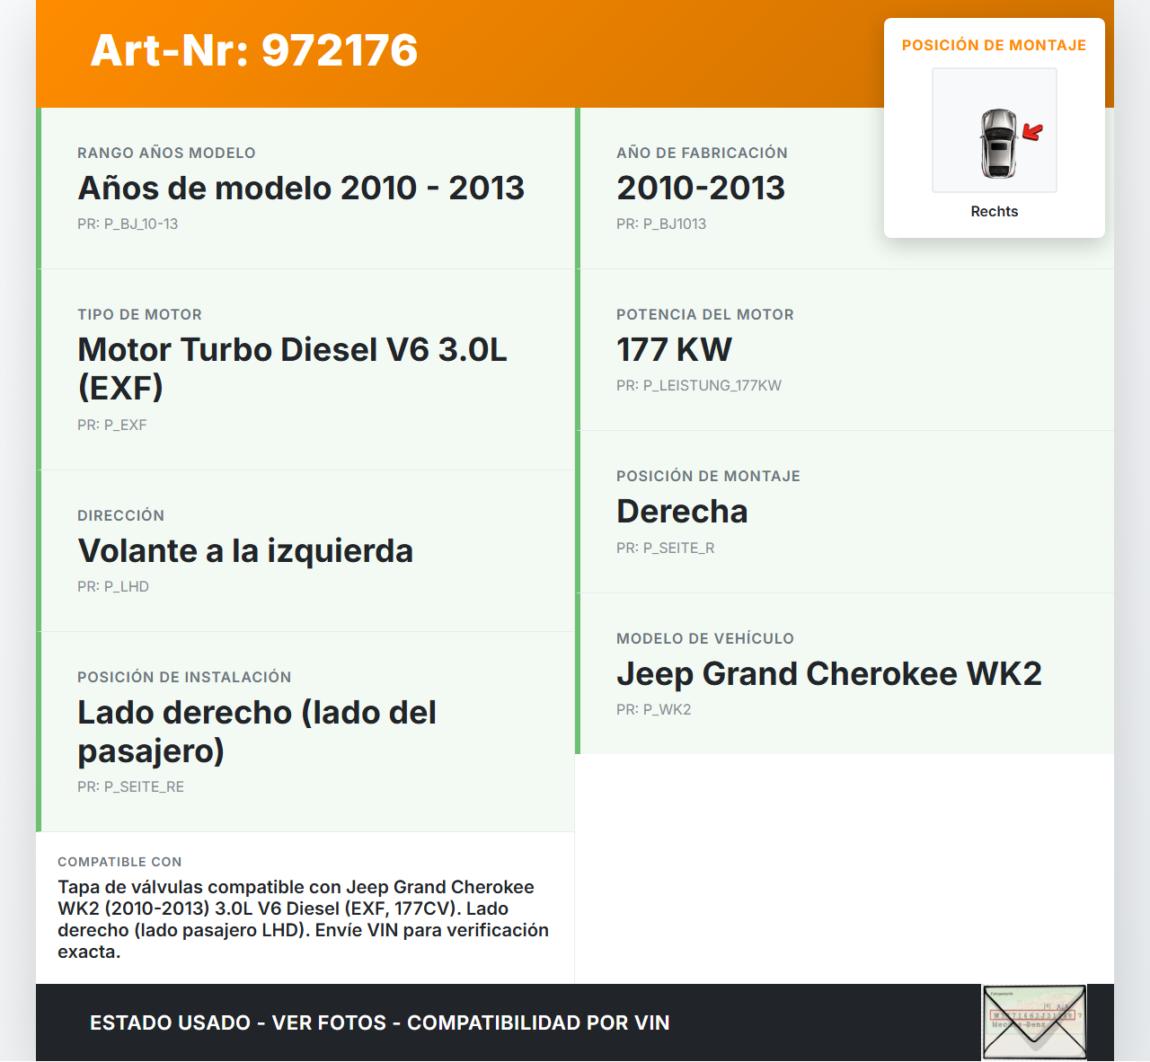Click the Tapa de válvulas compatibility description
The image size is (1150, 1062).
[x=304, y=919]
